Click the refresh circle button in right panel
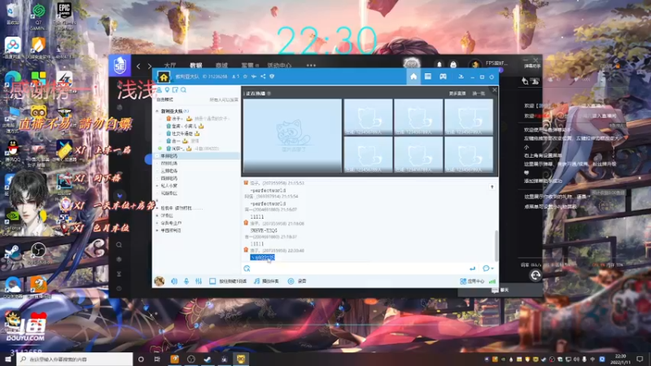Viewport: 651px width, 366px height. (x=535, y=275)
